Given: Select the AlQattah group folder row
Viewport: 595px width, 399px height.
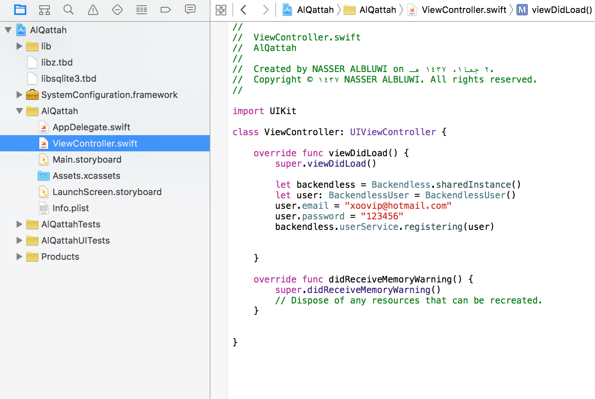Looking at the screenshot, I should (x=105, y=111).
